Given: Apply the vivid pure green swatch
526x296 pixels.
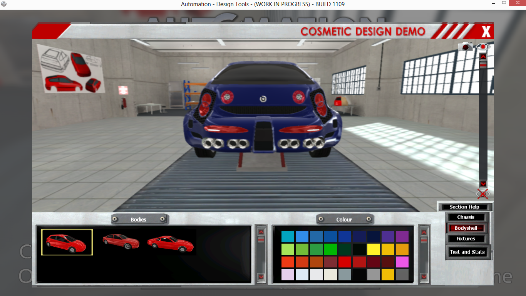Looking at the screenshot, I should click(x=330, y=249).
